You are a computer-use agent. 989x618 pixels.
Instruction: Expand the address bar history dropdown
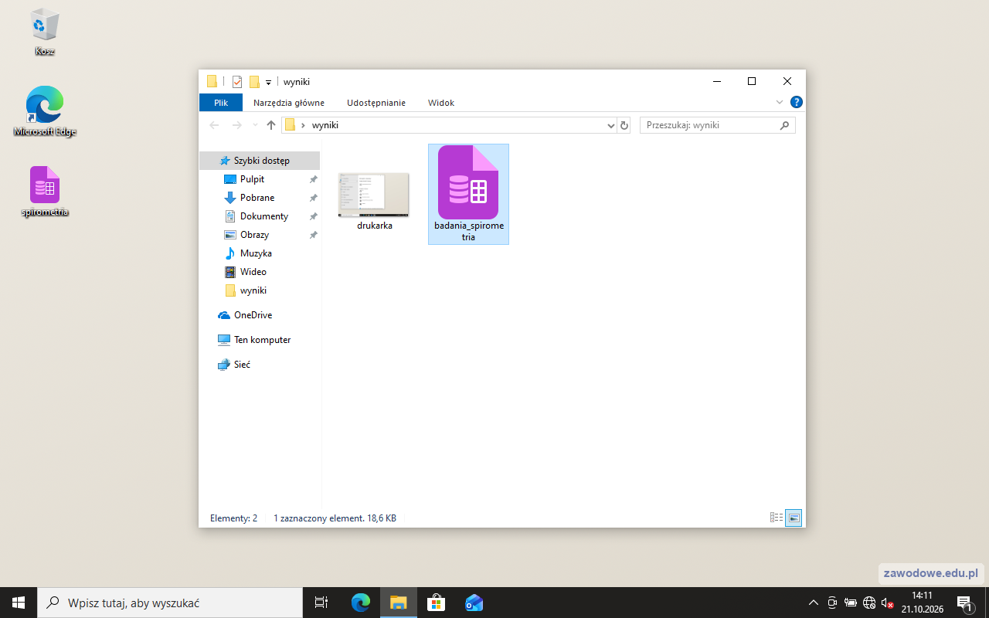(610, 125)
